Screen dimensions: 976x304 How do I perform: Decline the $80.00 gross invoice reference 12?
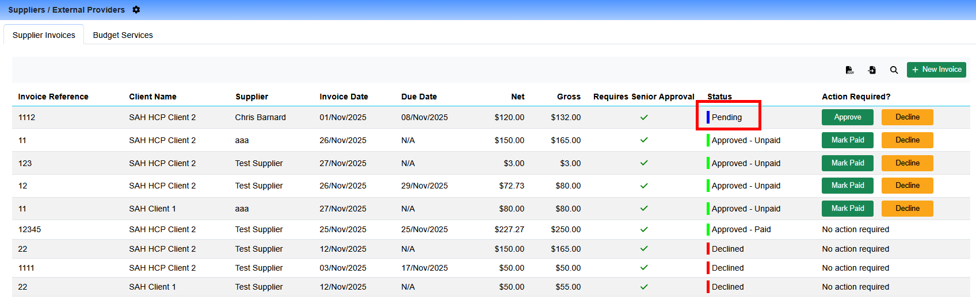[907, 186]
